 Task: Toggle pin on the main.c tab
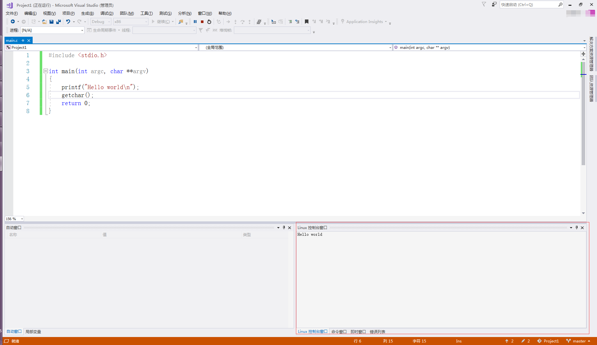click(x=23, y=41)
